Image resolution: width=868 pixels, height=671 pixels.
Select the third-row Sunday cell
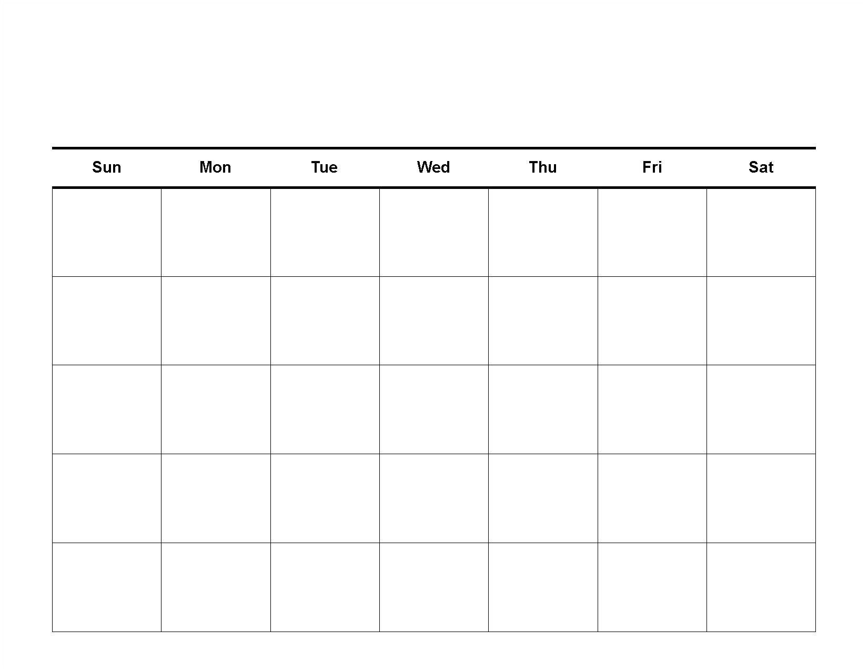click(107, 409)
